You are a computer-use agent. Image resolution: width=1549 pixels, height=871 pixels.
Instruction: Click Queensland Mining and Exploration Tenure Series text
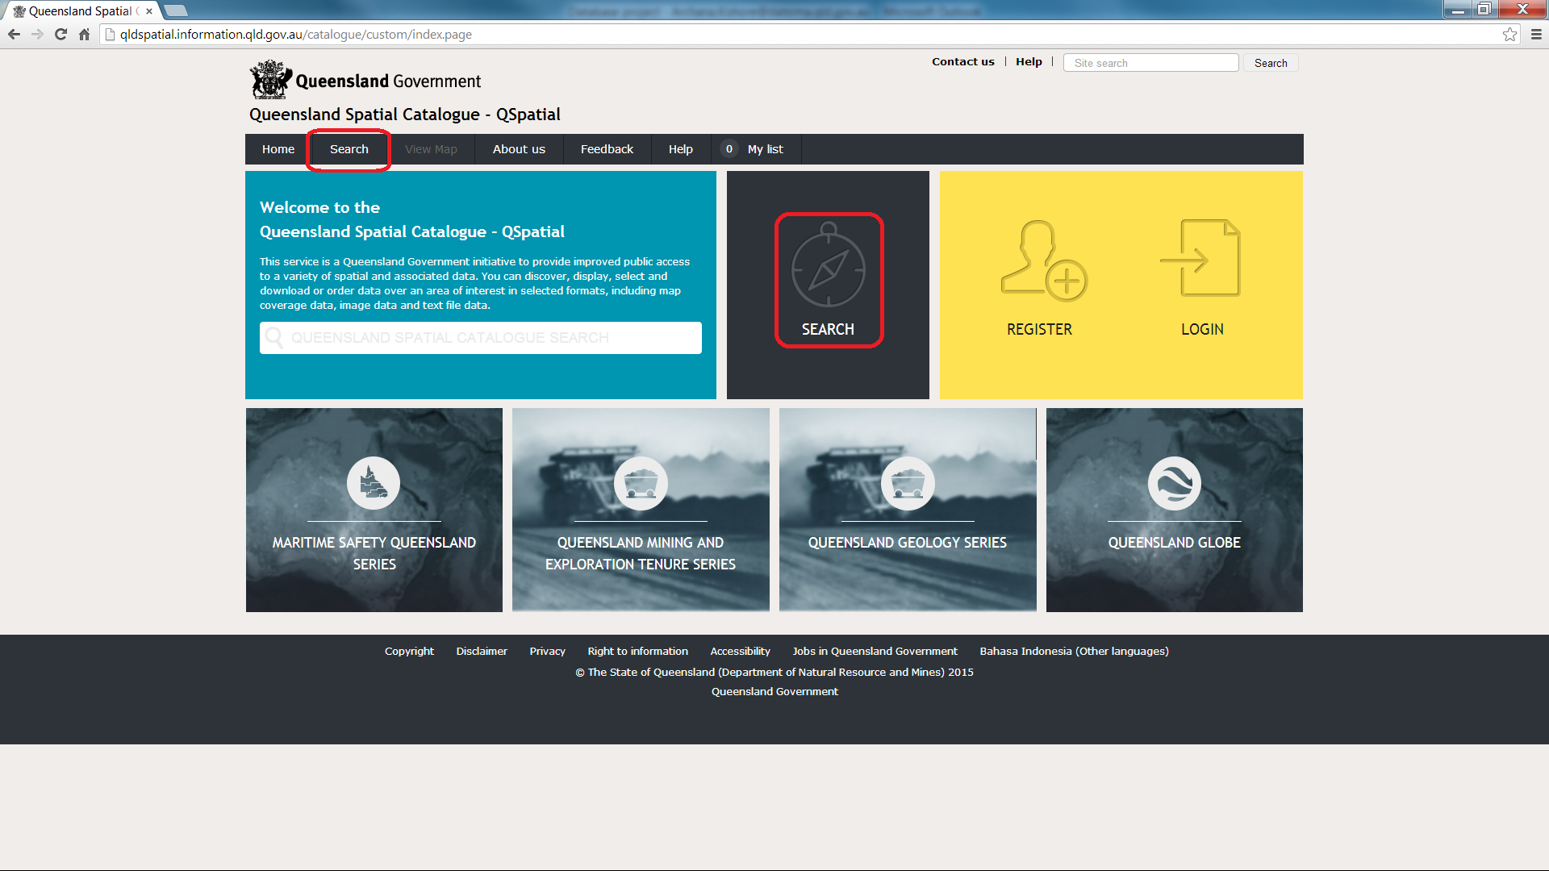pyautogui.click(x=641, y=553)
